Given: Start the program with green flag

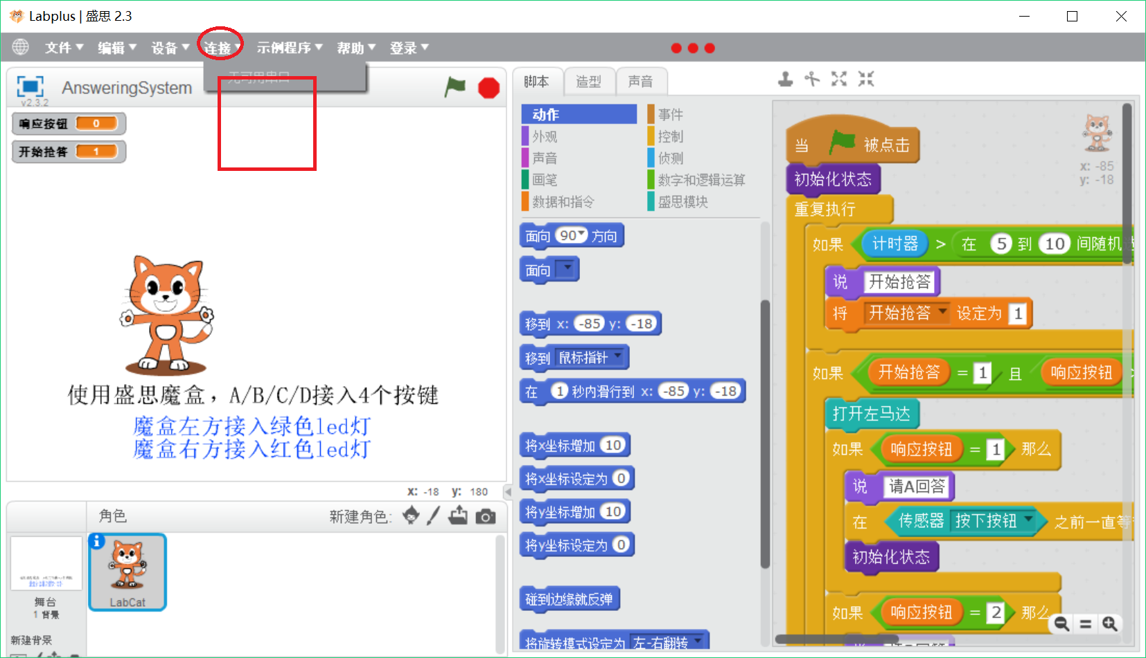Looking at the screenshot, I should [x=455, y=87].
